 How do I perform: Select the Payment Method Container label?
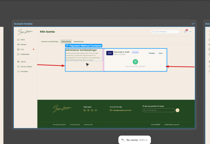[x=84, y=46]
